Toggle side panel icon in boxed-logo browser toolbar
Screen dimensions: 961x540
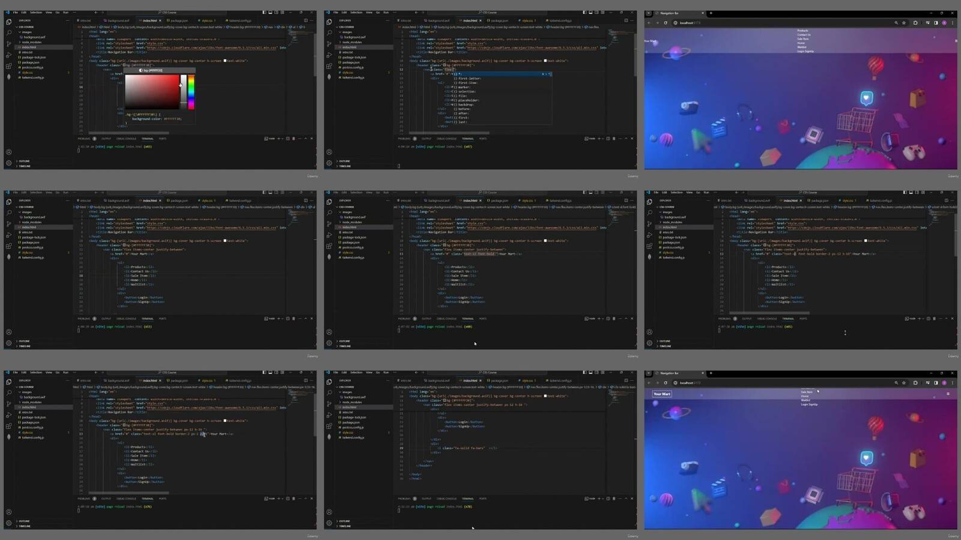click(936, 383)
